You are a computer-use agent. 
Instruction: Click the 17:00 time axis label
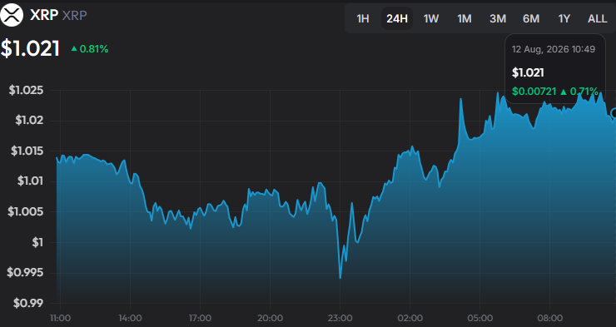(200, 318)
